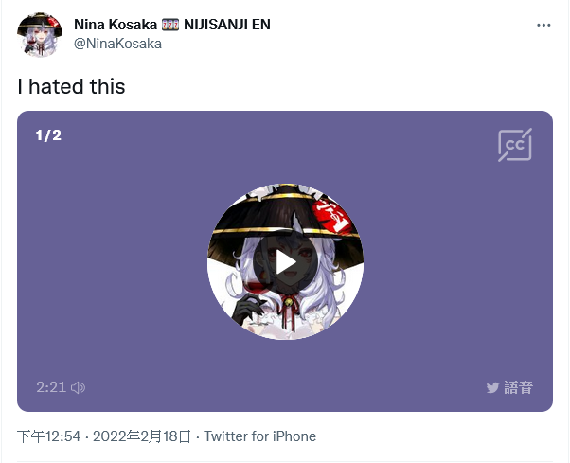Screen dimensions: 570x463
Task: Click the 語音 voice label
Action: [x=518, y=387]
